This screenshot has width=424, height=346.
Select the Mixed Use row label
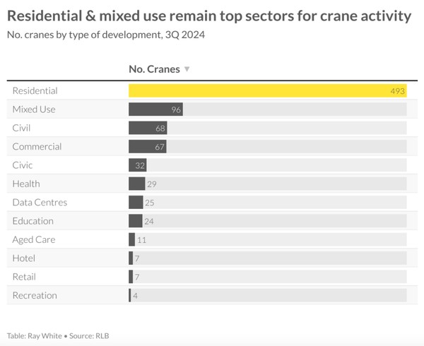(34, 109)
